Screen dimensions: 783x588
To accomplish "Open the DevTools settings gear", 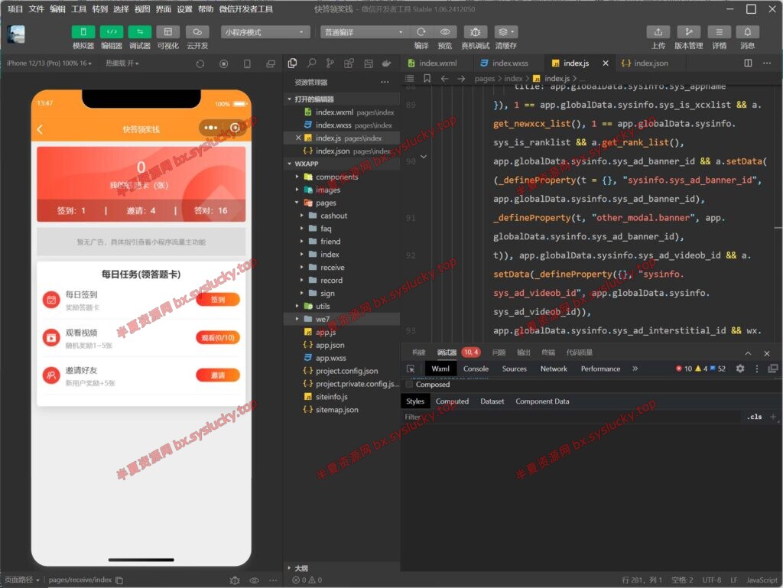I will pyautogui.click(x=740, y=369).
